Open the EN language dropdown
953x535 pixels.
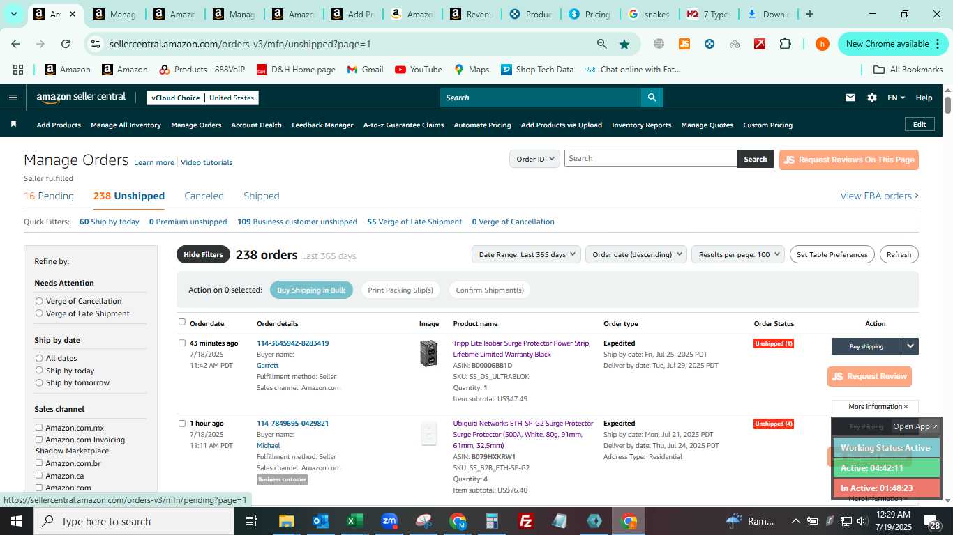(896, 98)
